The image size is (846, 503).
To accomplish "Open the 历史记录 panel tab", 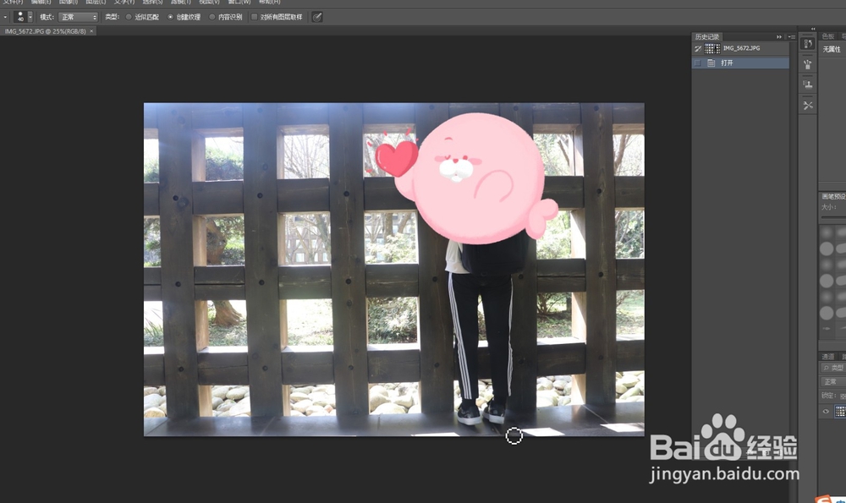I will 707,36.
